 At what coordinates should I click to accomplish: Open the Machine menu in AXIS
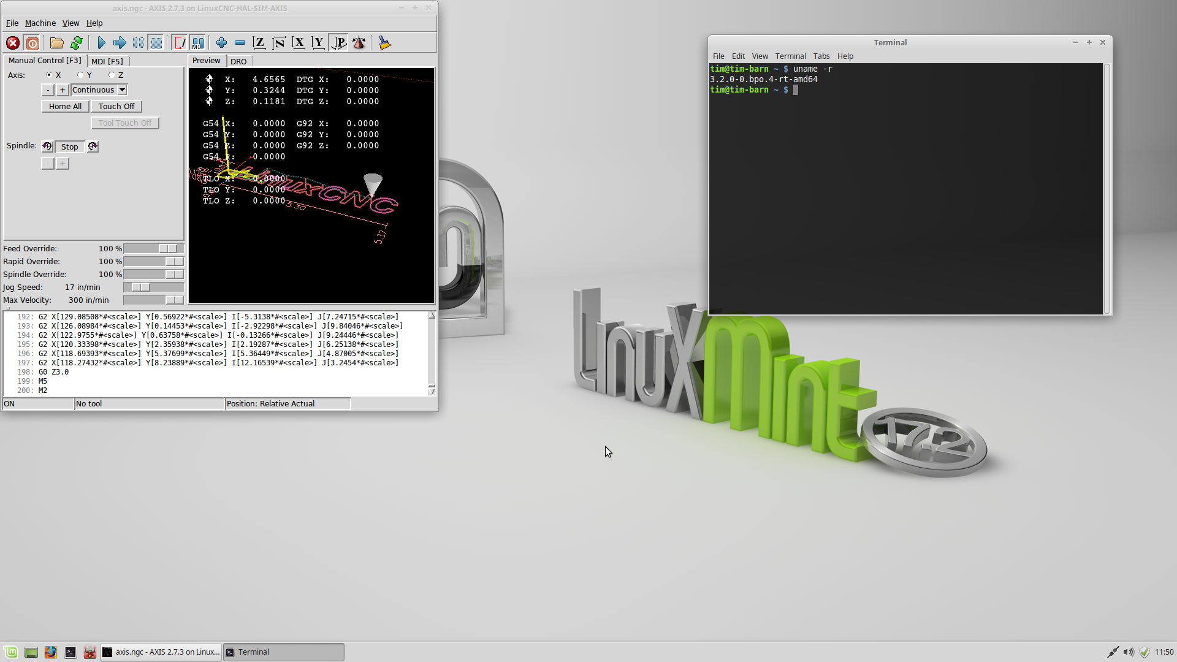[40, 23]
